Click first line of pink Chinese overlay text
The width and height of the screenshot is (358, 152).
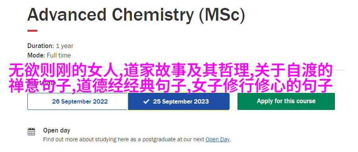(x=171, y=71)
